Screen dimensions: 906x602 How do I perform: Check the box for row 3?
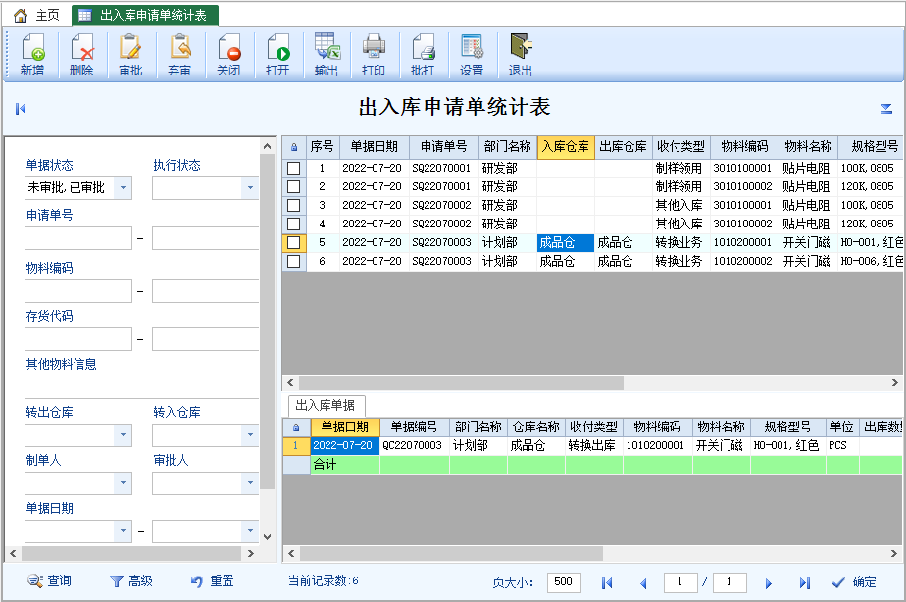point(294,205)
